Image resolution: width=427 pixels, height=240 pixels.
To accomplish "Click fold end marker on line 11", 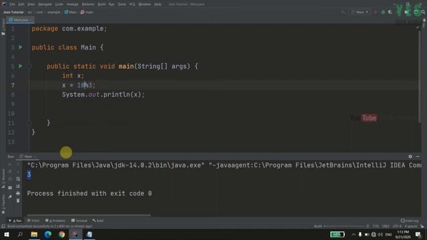I will [29, 123].
